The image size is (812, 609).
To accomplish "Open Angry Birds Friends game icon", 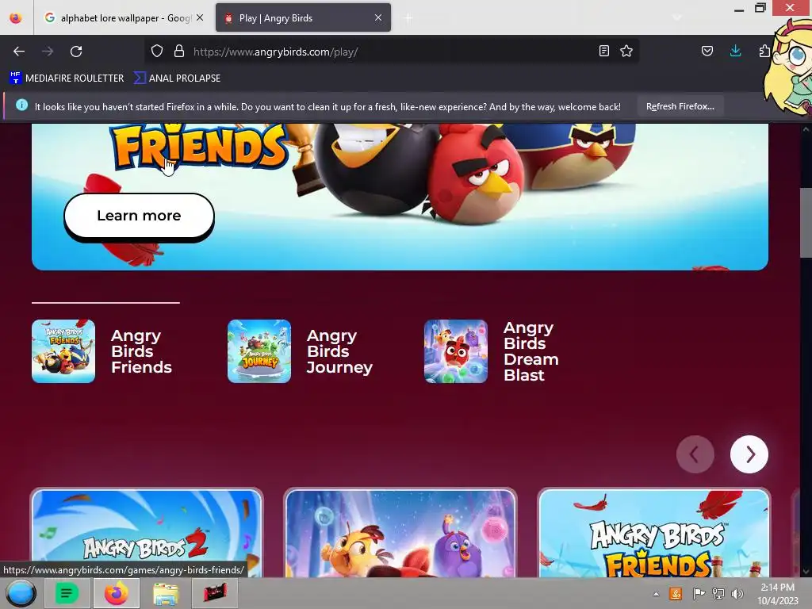I will (63, 351).
